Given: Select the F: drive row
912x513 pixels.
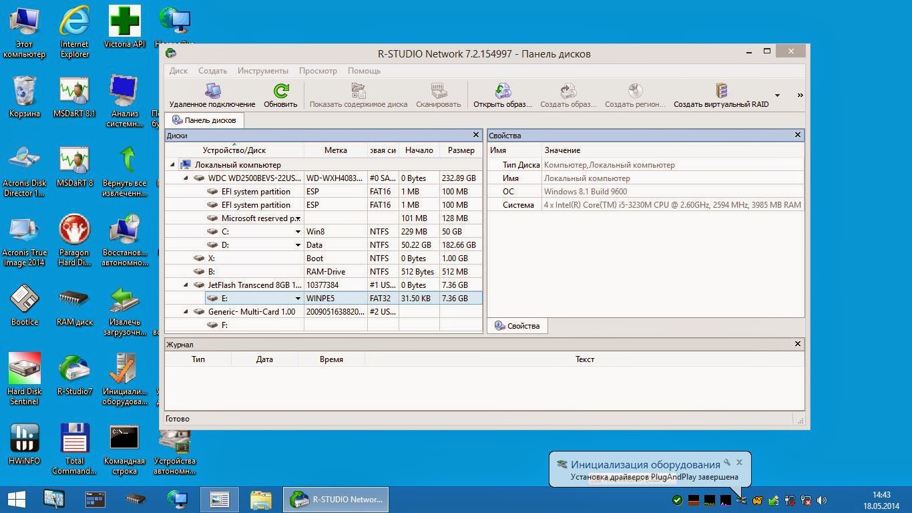Looking at the screenshot, I should [x=324, y=325].
